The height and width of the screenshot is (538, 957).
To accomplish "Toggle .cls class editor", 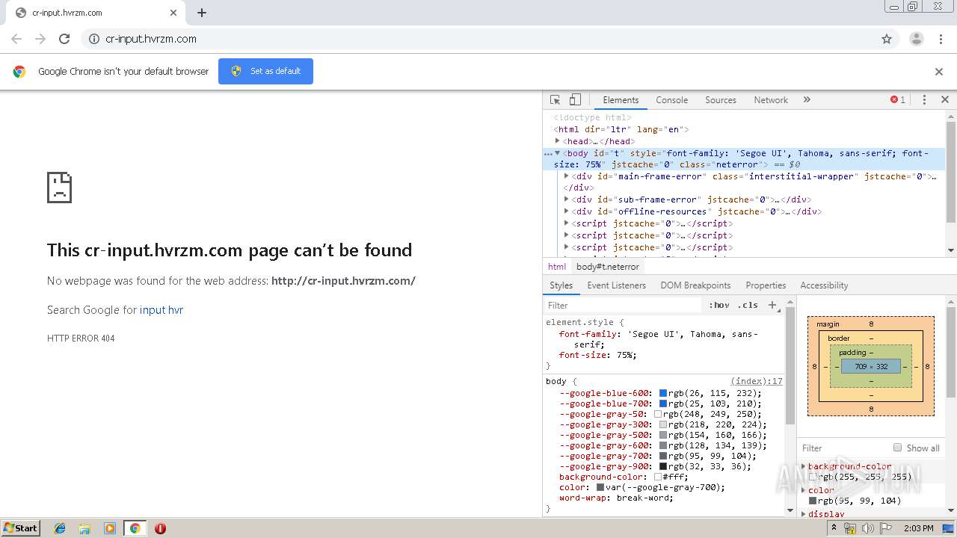I will pyautogui.click(x=748, y=305).
